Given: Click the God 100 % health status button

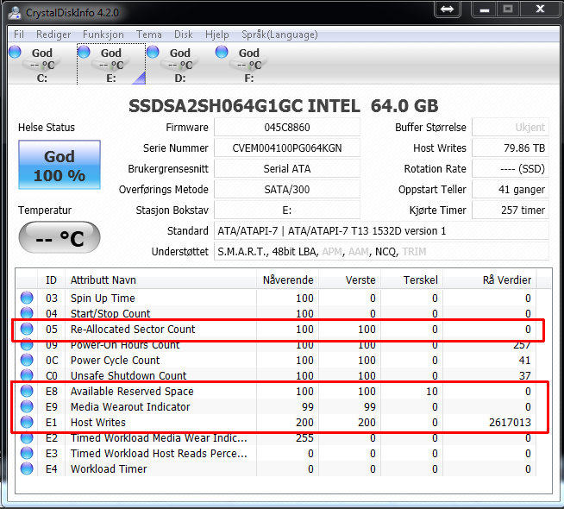Looking at the screenshot, I should click(60, 165).
